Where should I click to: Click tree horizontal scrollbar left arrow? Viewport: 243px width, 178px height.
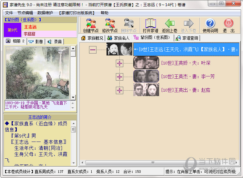coord(82,163)
